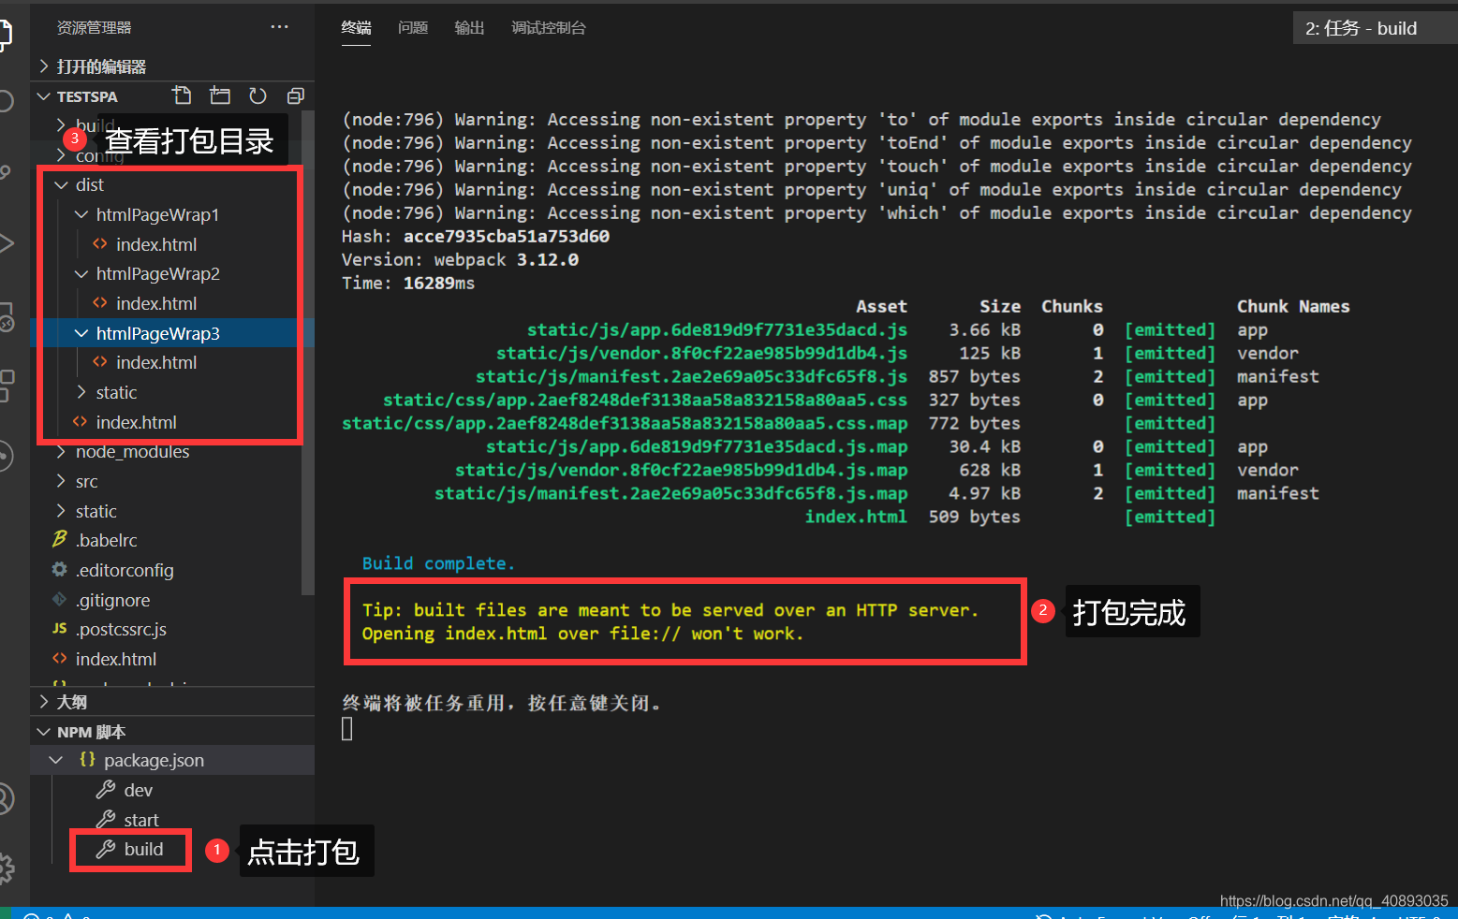
Task: Click the git icon of .gitignore
Action: [x=60, y=600]
